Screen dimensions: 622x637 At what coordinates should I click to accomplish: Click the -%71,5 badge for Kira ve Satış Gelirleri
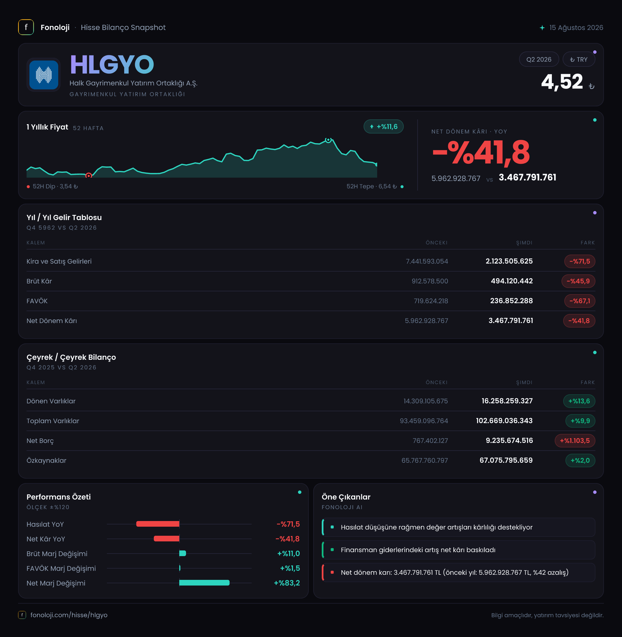coord(580,261)
